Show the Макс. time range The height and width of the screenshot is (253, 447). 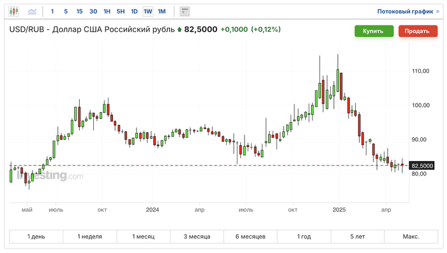click(411, 236)
